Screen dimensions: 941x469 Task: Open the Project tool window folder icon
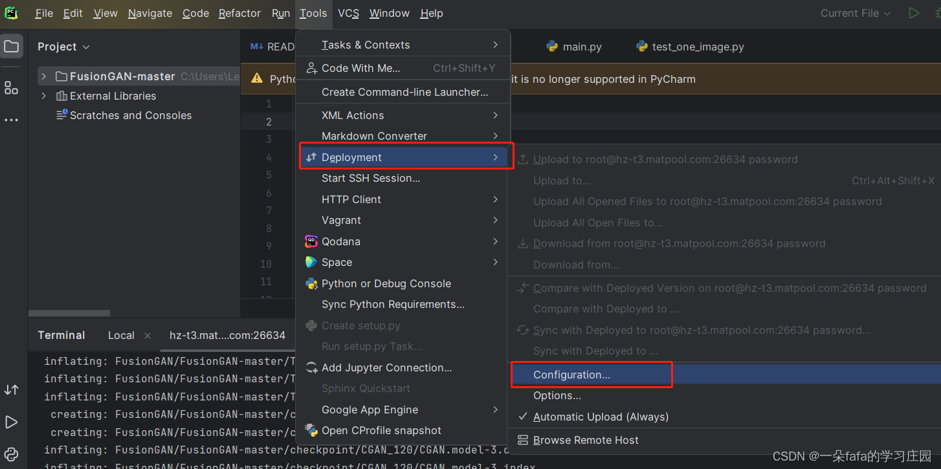coord(12,47)
